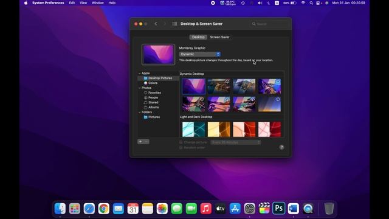This screenshot has width=389, height=219.
Task: Open battery status in menu bar
Action: click(x=290, y=3)
